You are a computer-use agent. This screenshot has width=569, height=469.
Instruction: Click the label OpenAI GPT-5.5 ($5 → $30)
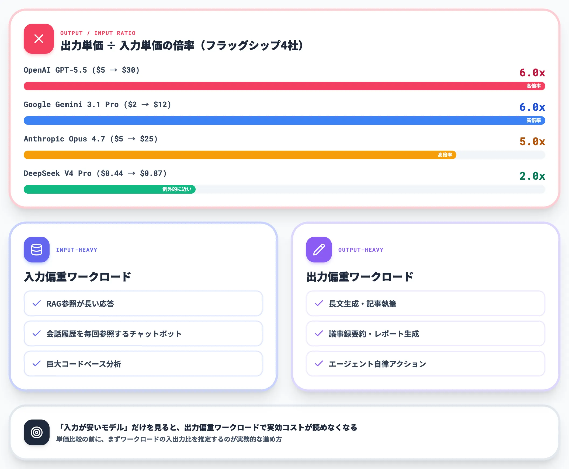[x=81, y=70]
